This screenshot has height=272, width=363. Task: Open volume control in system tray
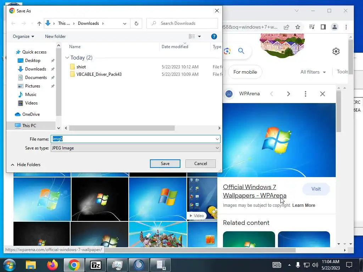pos(315,265)
